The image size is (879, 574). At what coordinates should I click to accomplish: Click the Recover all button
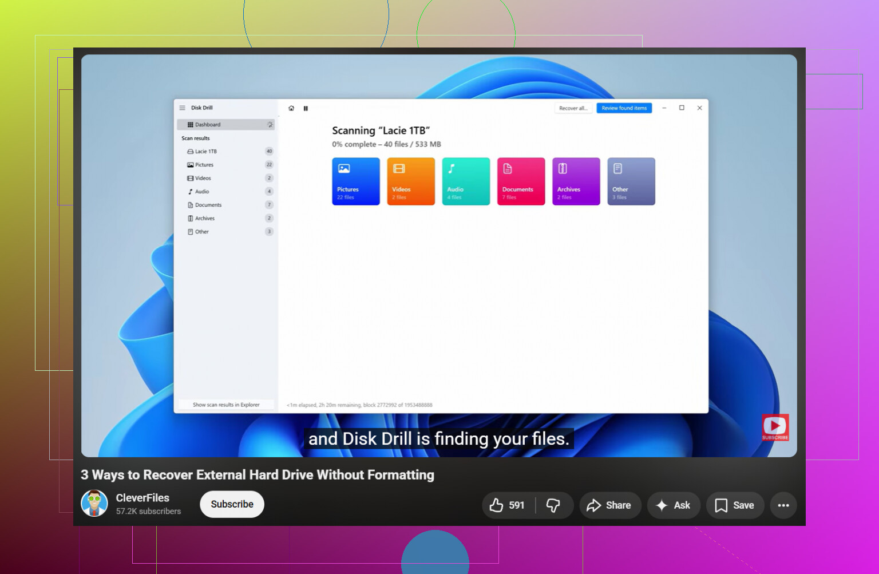(573, 108)
